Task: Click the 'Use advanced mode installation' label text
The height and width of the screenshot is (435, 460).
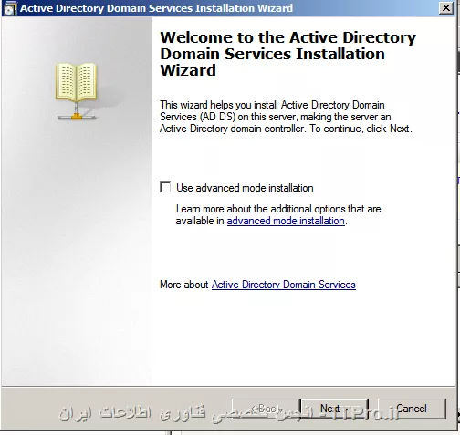Action: click(x=245, y=188)
